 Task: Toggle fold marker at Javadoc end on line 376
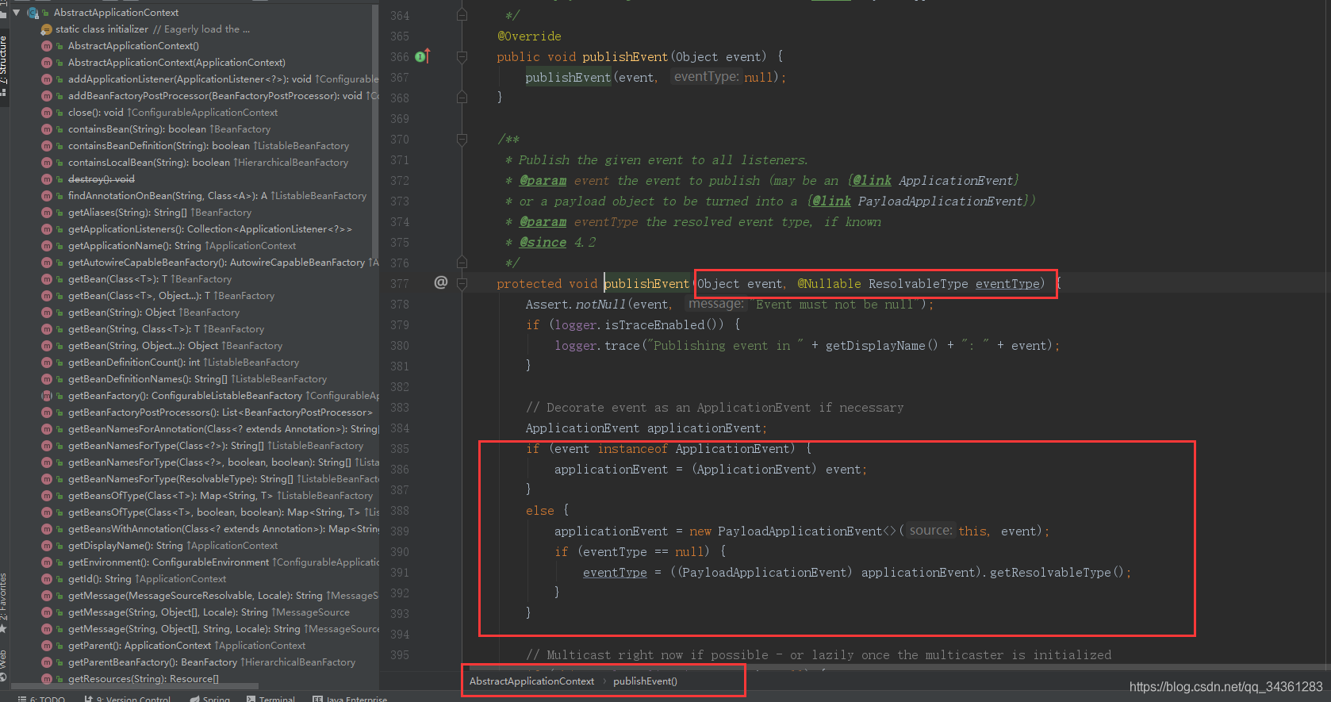click(x=462, y=263)
